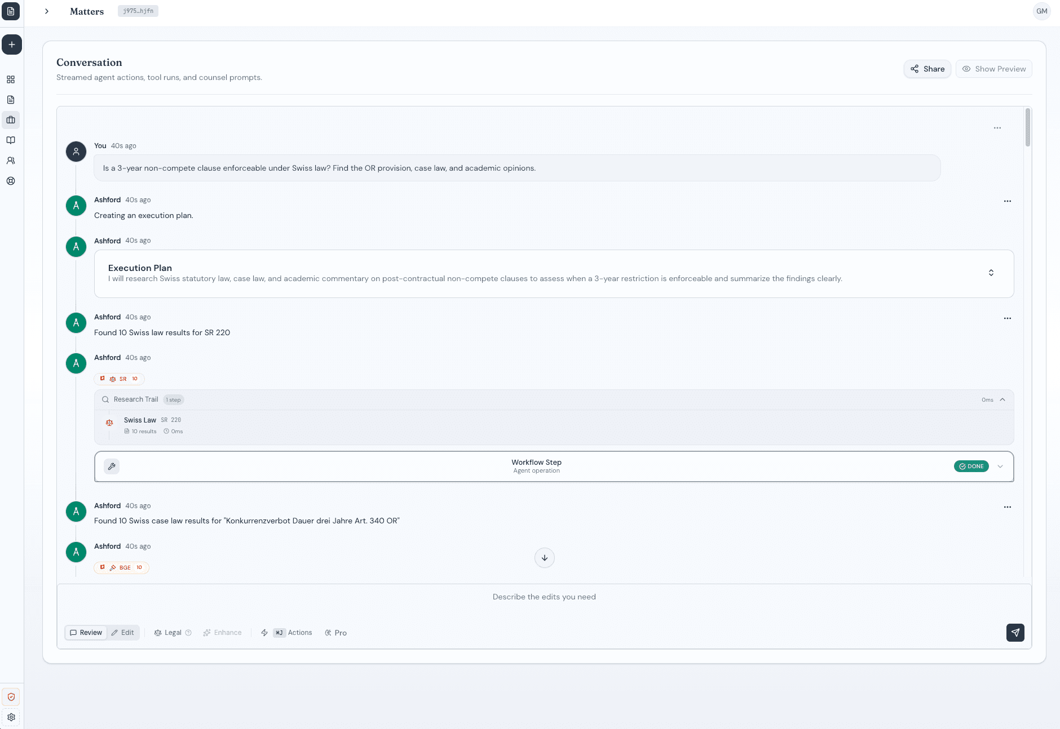This screenshot has width=1060, height=729.
Task: Expand the Workflow Step chevron
Action: click(x=1000, y=466)
